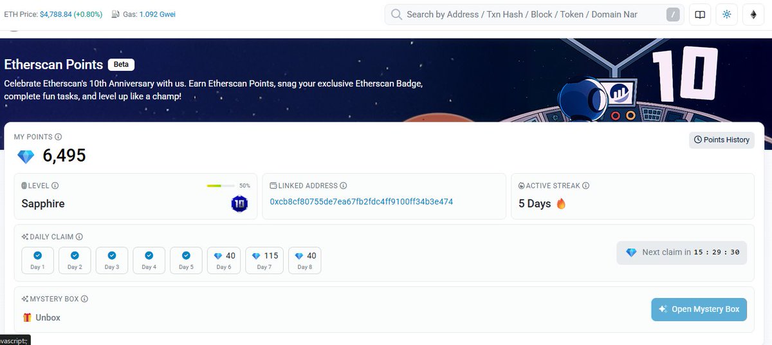Click the Sapphire level 10 badge
Image resolution: width=772 pixels, height=345 pixels.
click(239, 204)
